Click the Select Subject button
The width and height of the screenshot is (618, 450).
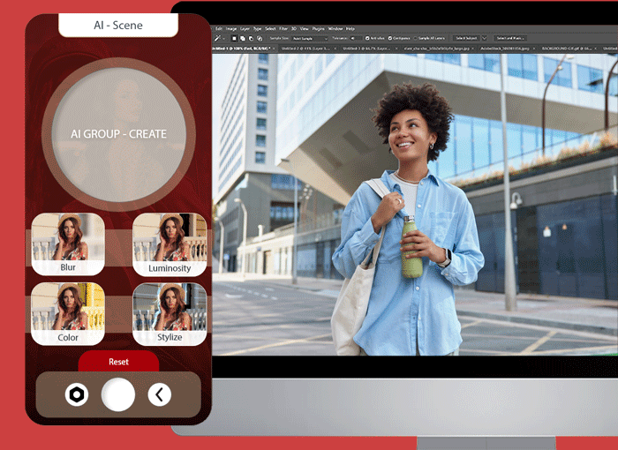point(467,38)
